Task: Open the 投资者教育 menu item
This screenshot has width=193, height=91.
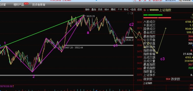Action: [39, 5]
